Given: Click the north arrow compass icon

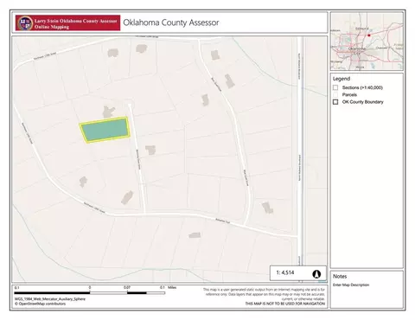Looking at the screenshot, I should (316, 274).
